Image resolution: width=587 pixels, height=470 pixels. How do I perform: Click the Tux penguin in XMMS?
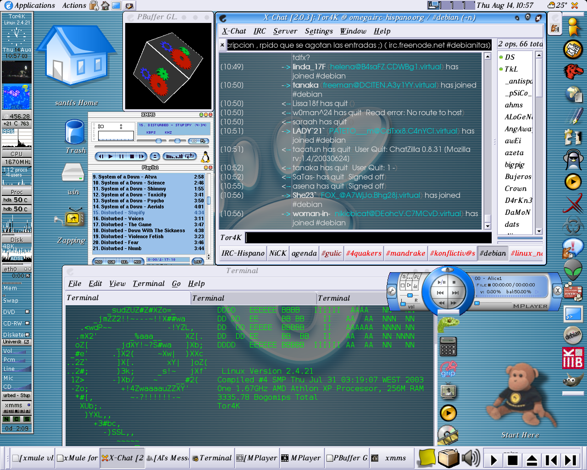click(x=205, y=157)
